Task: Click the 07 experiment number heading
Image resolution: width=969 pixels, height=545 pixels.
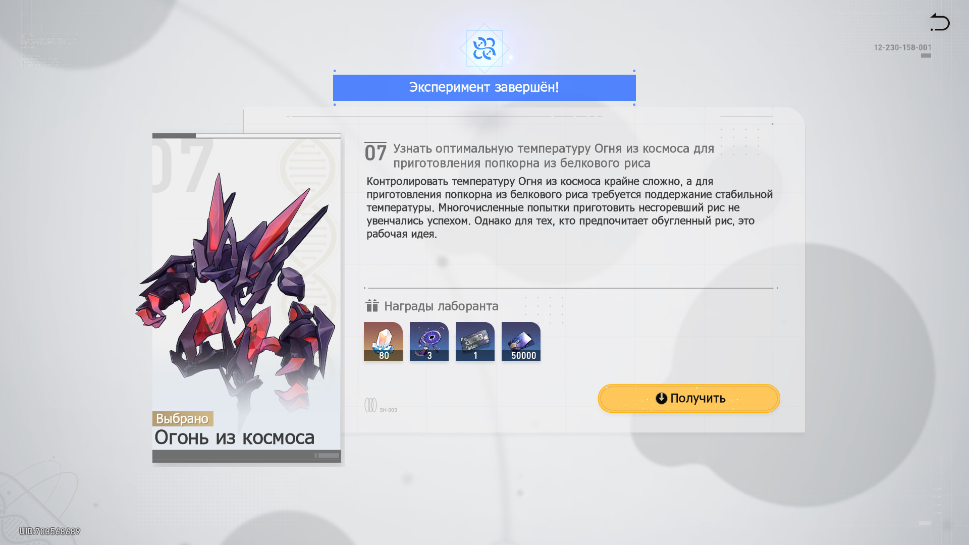Action: click(x=375, y=152)
